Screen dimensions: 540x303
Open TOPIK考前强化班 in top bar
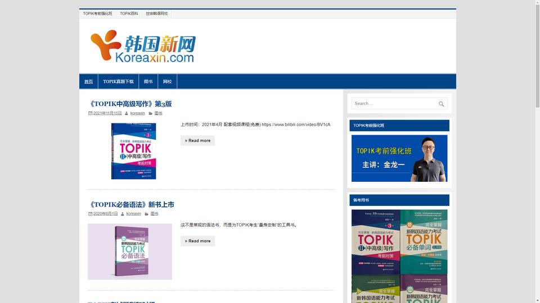click(x=97, y=13)
